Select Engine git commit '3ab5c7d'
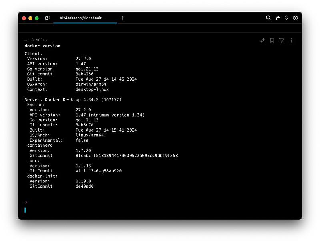This screenshot has width=320, height=243. 84,125
